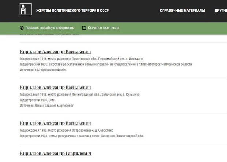Click Скачать в виде текста link
The width and height of the screenshot is (227, 162).
104,28
